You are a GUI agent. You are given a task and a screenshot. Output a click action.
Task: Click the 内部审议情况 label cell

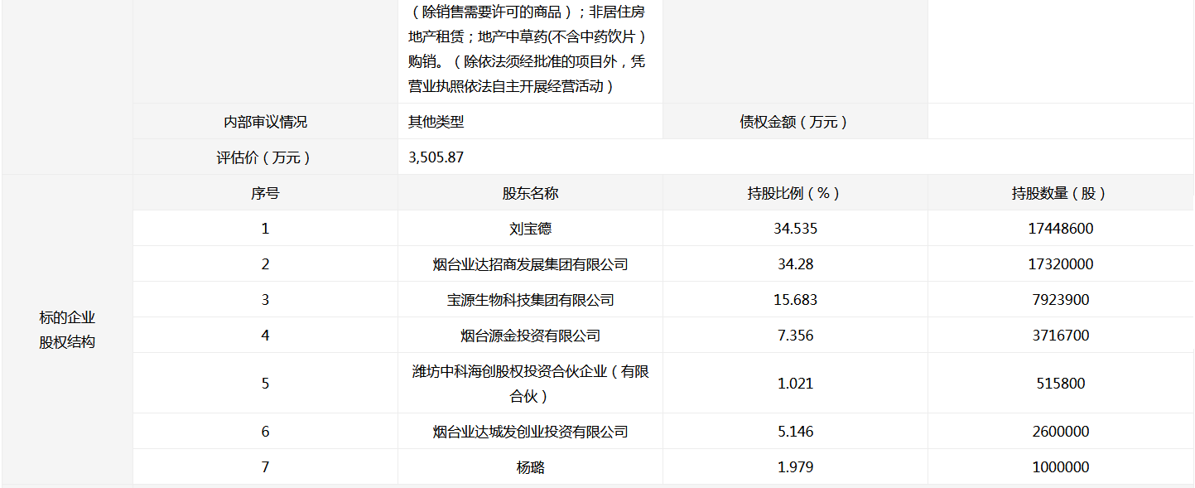click(265, 122)
